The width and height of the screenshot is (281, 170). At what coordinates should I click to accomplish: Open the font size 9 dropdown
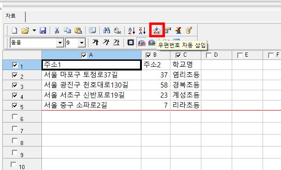click(x=82, y=43)
